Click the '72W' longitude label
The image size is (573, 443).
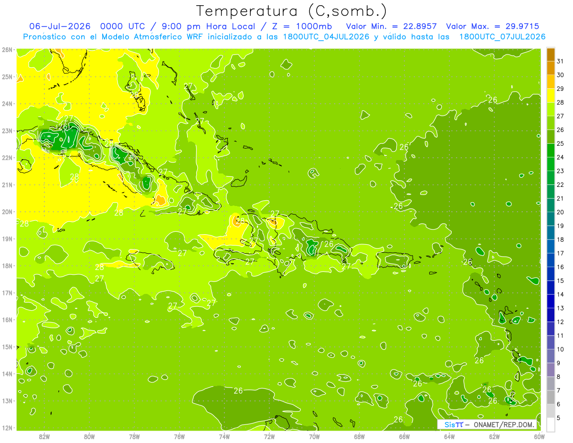tap(269, 436)
